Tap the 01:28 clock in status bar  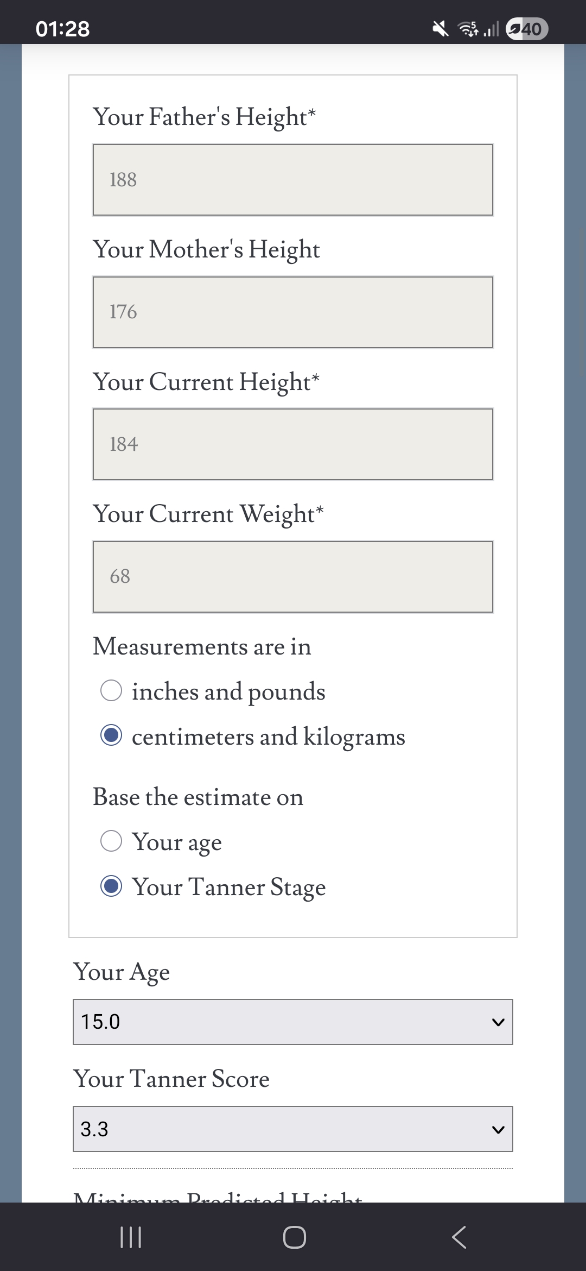63,29
